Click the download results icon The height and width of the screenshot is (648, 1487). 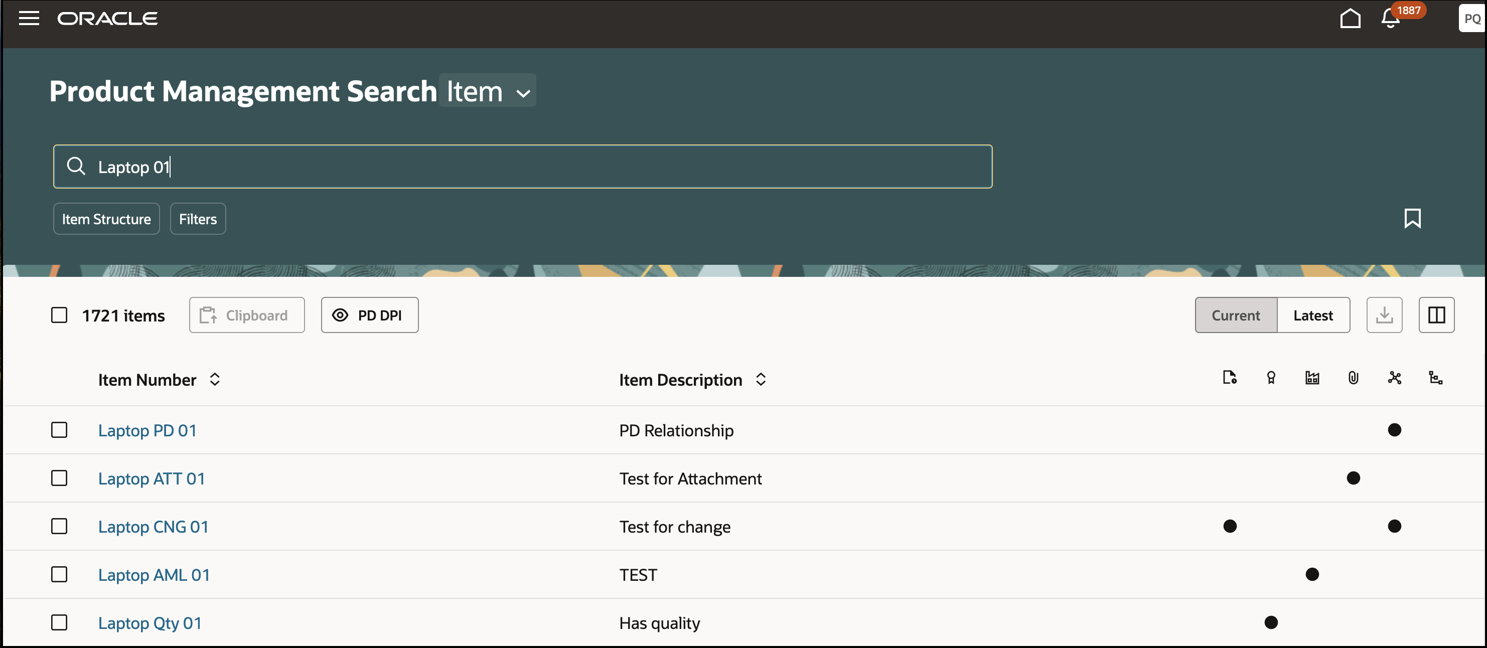[1384, 315]
